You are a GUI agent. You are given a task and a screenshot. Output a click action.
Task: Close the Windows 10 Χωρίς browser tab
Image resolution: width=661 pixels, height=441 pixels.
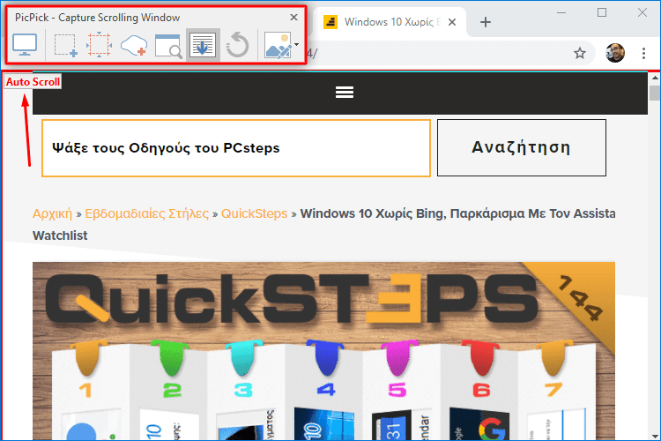[x=452, y=22]
